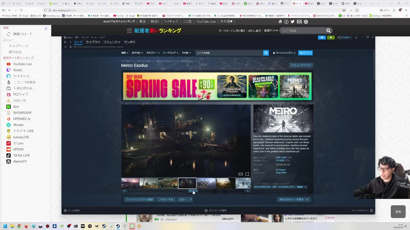
Task: Expand おすすめ dropdown in store nav
Action: click(137, 53)
